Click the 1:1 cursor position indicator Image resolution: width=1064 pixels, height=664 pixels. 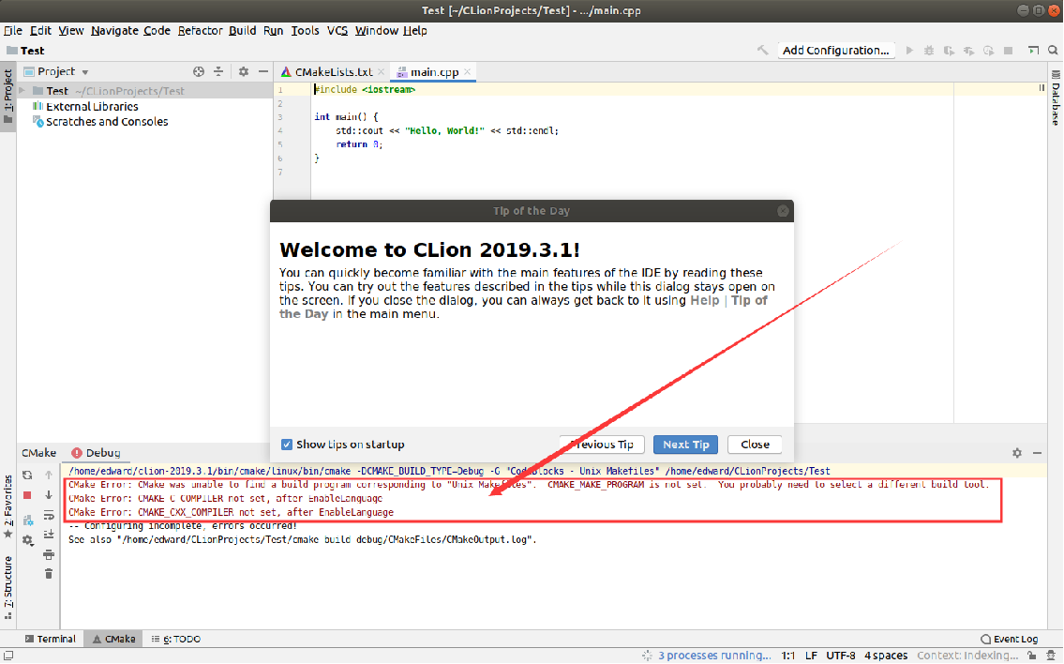click(787, 656)
